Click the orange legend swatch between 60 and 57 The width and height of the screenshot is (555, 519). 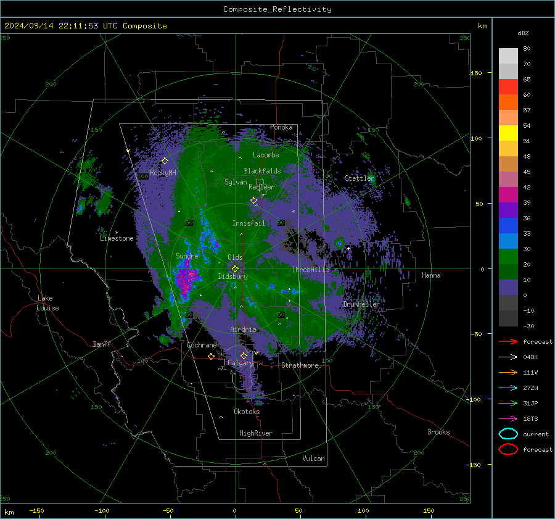tap(508, 102)
